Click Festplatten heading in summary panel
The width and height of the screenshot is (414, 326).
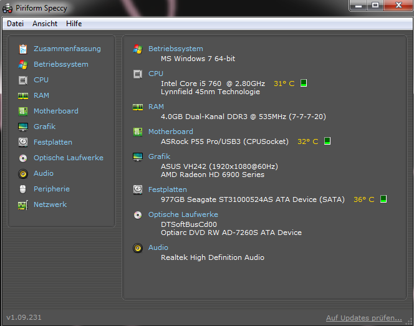tap(167, 189)
